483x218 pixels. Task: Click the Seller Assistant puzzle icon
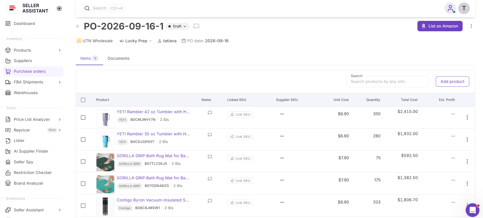click(x=8, y=210)
